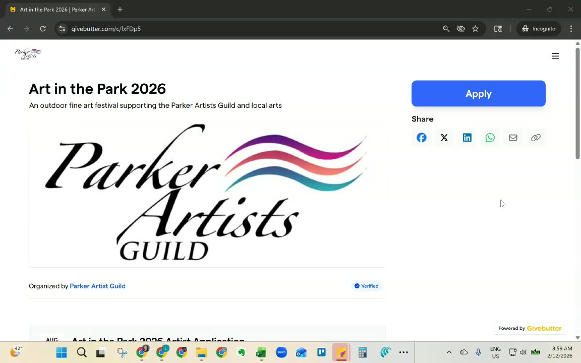Share the campaign on LinkedIn
Image resolution: width=581 pixels, height=363 pixels.
467,138
